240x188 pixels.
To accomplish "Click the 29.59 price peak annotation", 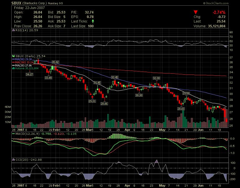I will [186, 93].
